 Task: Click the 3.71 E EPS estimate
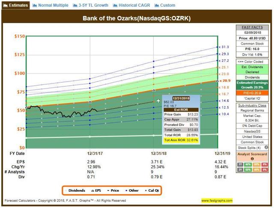157,162
